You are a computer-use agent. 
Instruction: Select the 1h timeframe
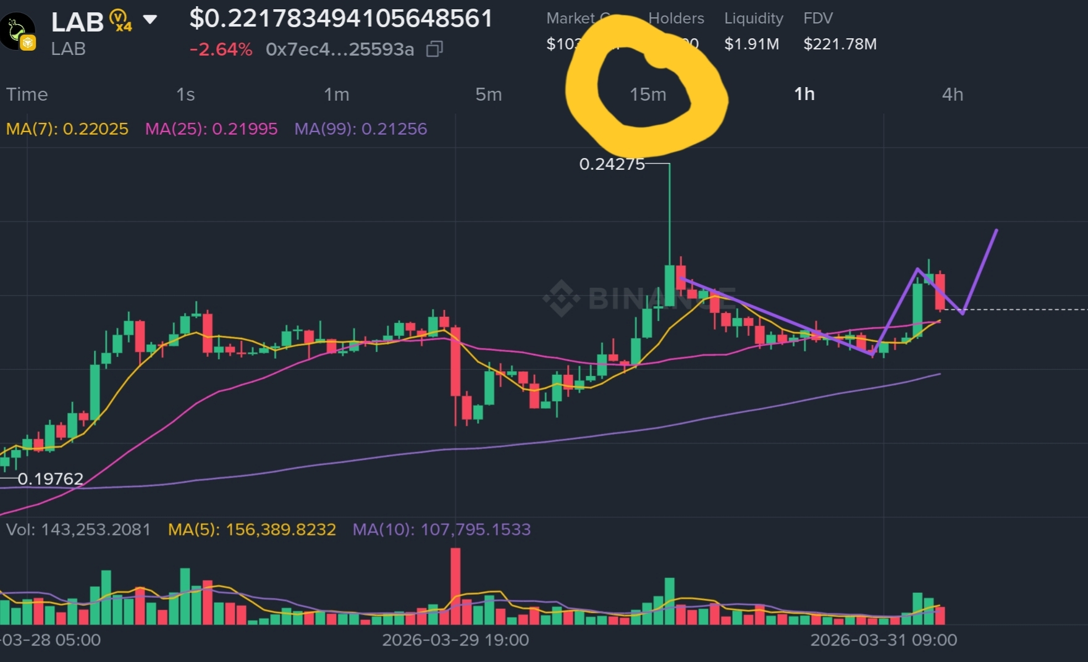tap(804, 94)
